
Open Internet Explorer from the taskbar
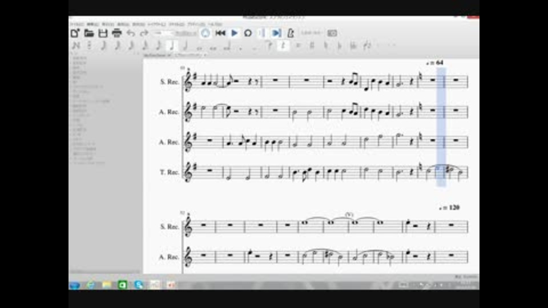91,285
